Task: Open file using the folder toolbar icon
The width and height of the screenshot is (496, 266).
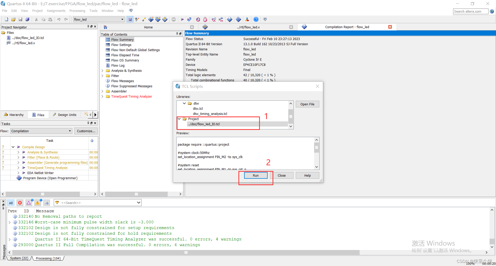Action: (x=13, y=19)
